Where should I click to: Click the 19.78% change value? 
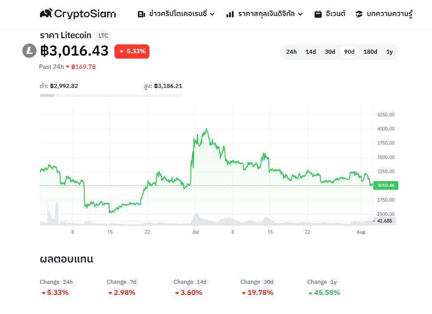click(260, 293)
